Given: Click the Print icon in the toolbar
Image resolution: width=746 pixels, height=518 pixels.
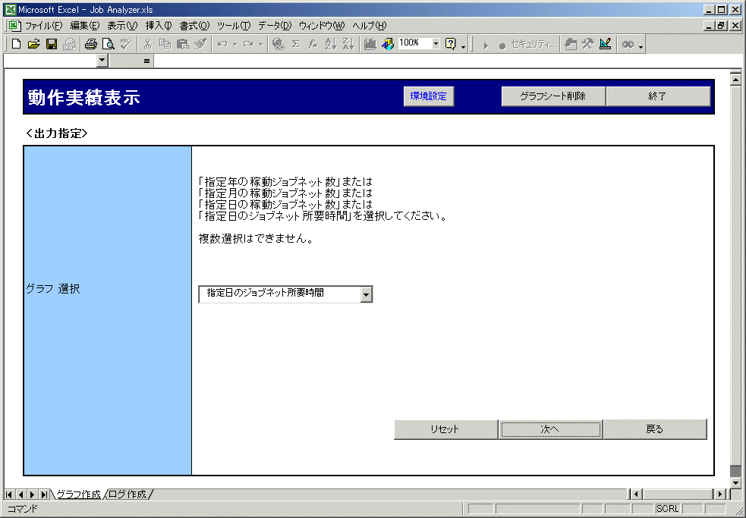Looking at the screenshot, I should pyautogui.click(x=91, y=44).
